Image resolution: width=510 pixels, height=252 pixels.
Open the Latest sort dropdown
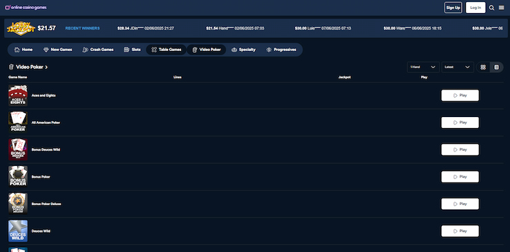pos(458,67)
